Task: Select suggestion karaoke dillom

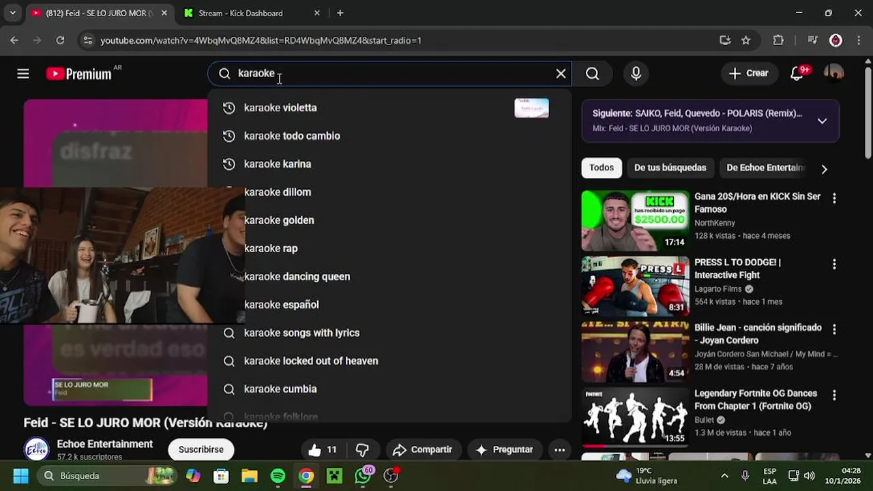Action: click(389, 192)
